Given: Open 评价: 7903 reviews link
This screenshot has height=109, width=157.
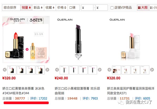Looking at the screenshot, I should [90, 99].
